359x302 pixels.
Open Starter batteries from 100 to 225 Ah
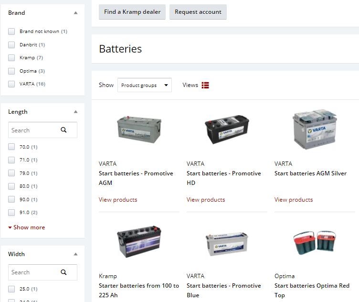click(x=139, y=291)
